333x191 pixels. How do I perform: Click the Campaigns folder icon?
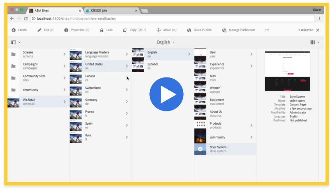13,66
